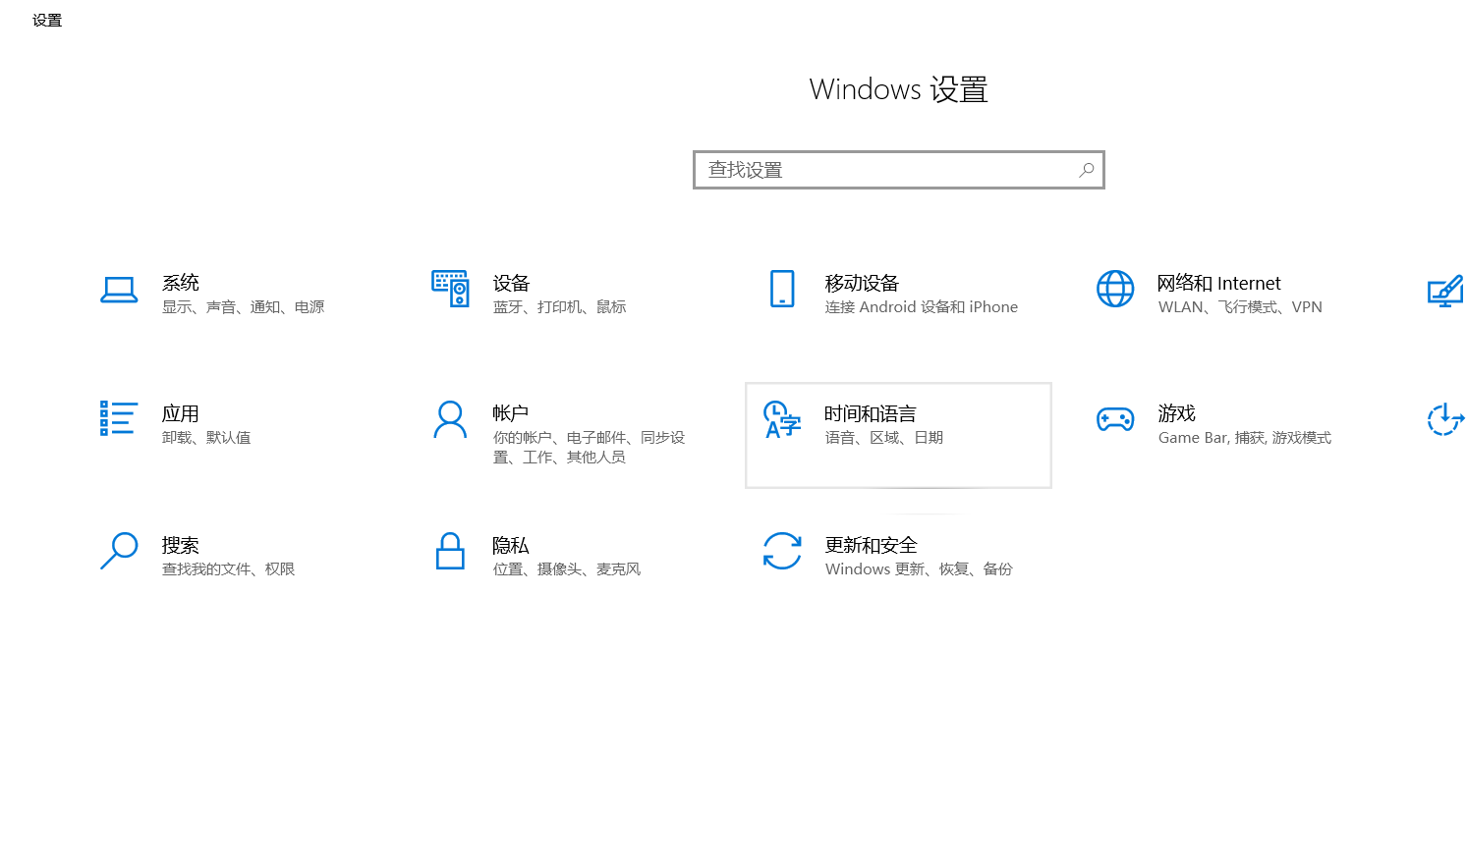1466x865 pixels.
Task: Open the 隐私 padlock icon
Action: [450, 551]
